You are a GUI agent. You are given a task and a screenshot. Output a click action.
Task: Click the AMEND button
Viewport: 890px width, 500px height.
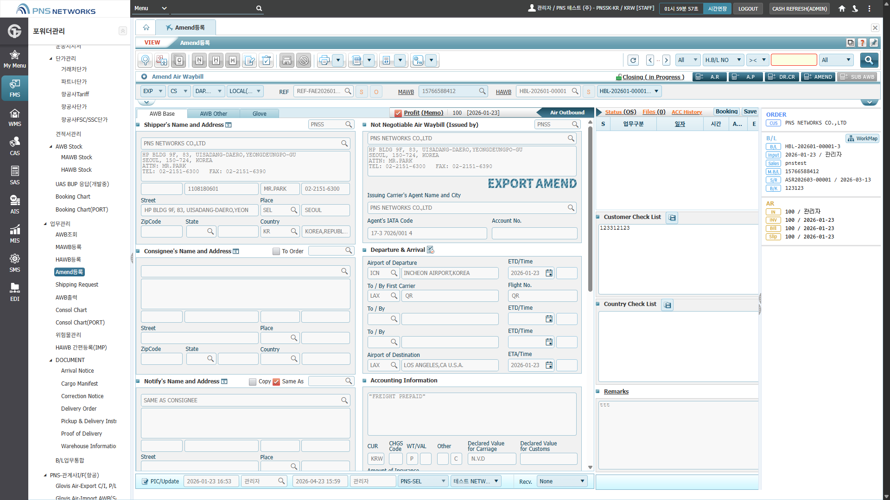point(819,77)
